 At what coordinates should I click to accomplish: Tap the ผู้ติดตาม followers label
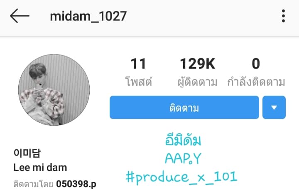(x=198, y=82)
